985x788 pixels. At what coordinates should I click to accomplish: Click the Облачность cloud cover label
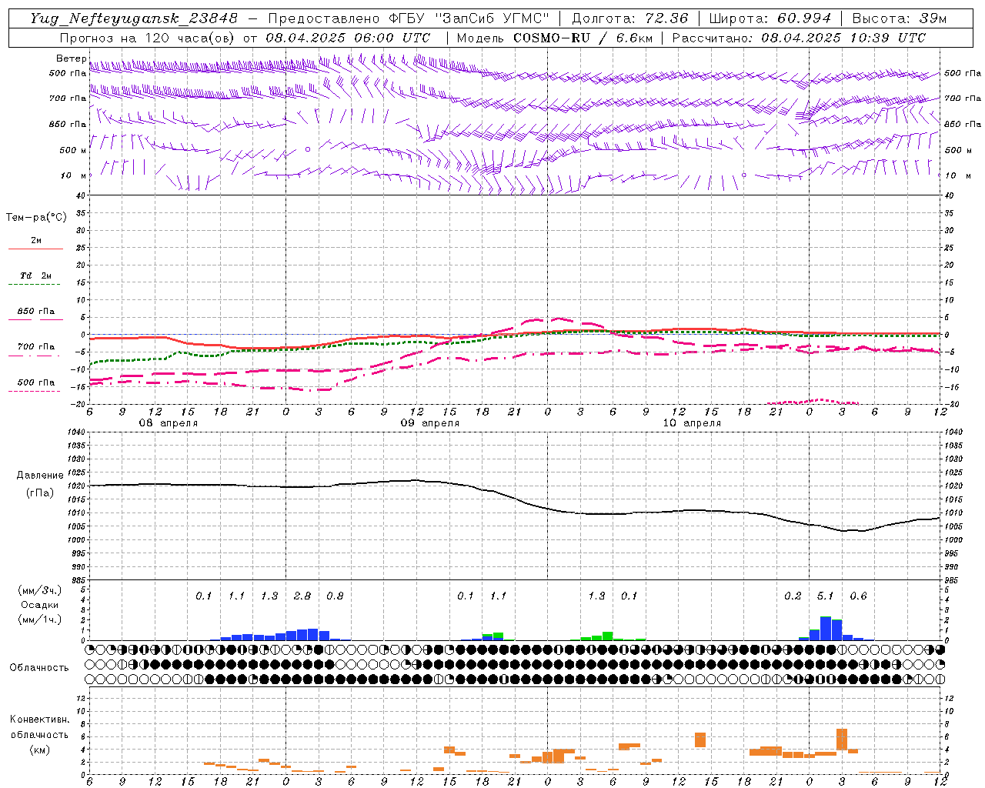39,668
